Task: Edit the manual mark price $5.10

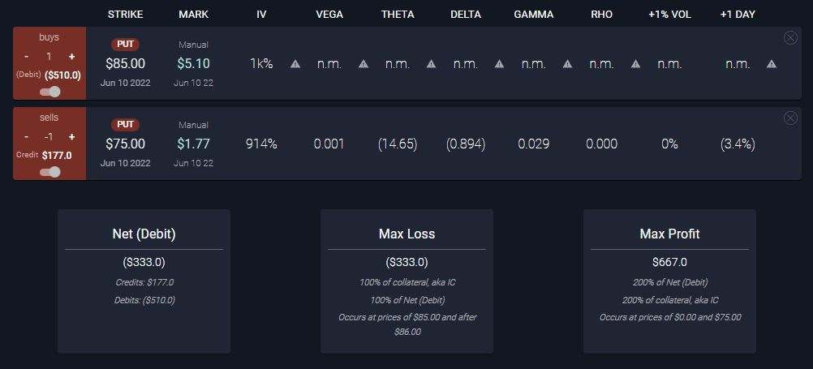Action: tap(193, 63)
